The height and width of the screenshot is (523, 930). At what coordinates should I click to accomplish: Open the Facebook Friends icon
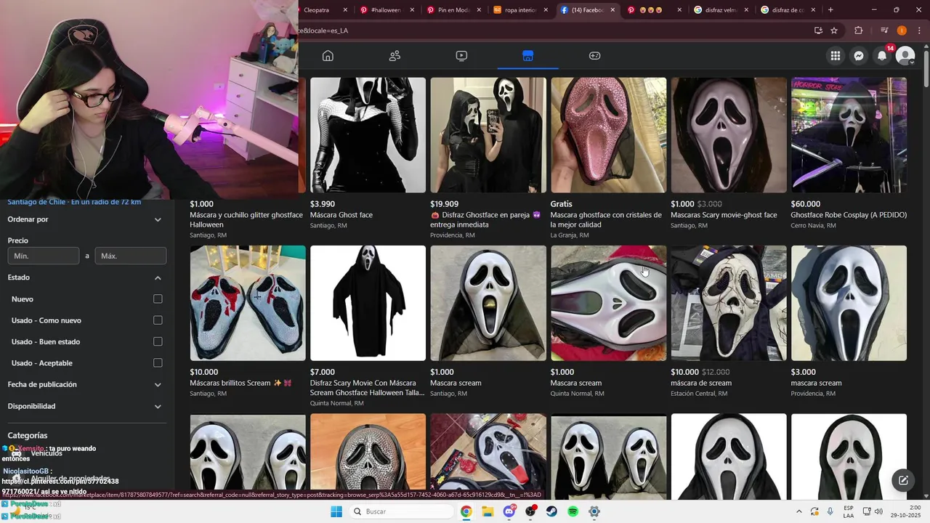395,56
